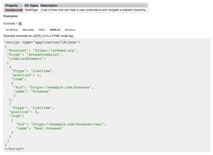The image size is (213, 155).
Task: Open the breadcrumb property link
Action: 14,10
